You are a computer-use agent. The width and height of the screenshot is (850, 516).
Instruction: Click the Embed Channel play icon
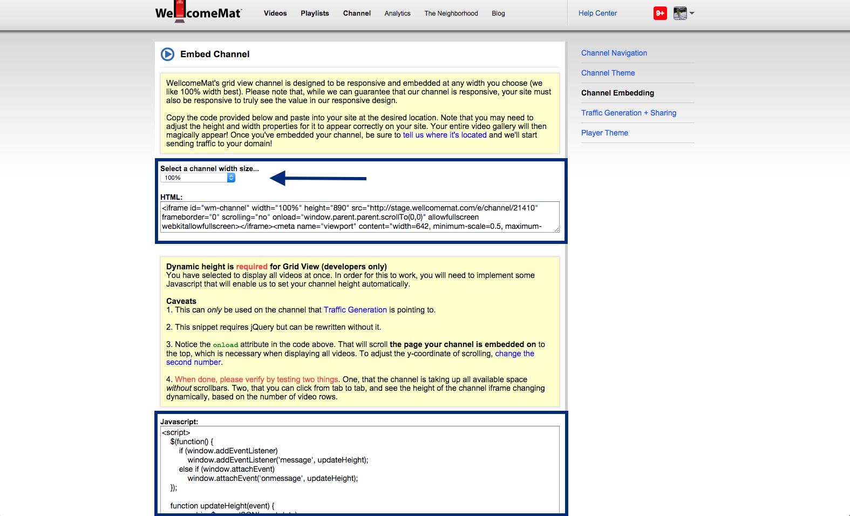(167, 54)
